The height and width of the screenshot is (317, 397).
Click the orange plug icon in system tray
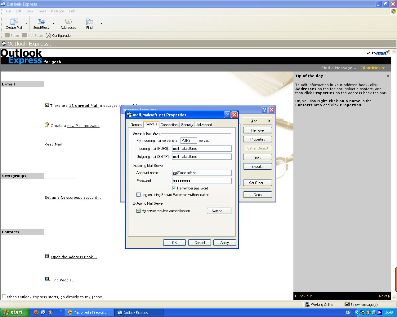[x=368, y=313]
